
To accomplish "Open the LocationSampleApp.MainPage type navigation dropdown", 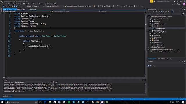I will (75, 11).
